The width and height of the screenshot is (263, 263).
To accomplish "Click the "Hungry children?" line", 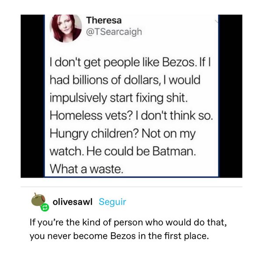I will (124, 134).
